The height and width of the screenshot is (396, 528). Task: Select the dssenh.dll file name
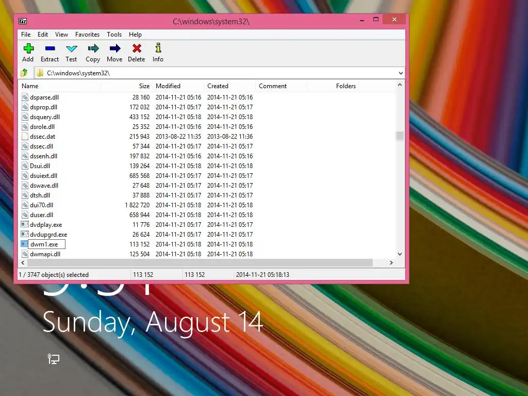click(x=43, y=156)
